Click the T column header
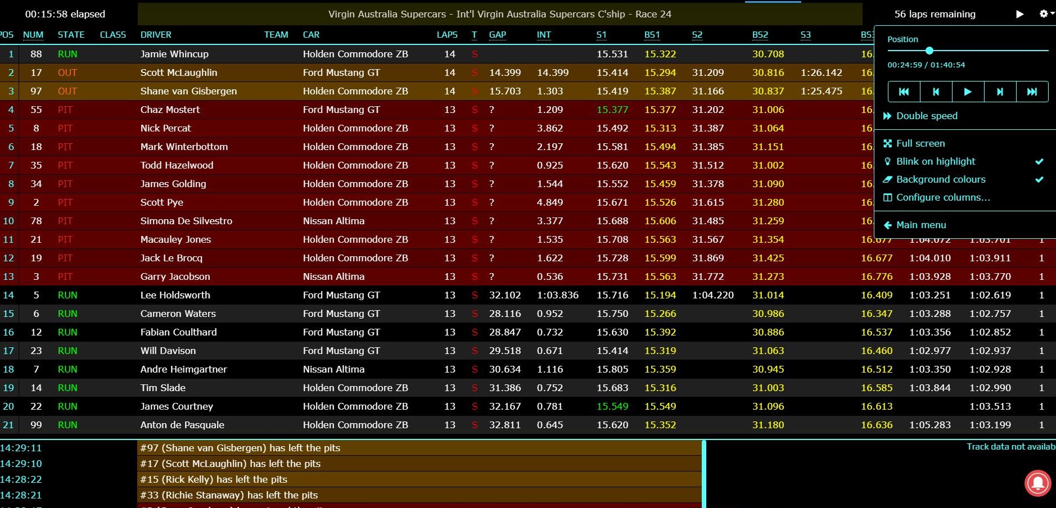The width and height of the screenshot is (1056, 508). (474, 35)
